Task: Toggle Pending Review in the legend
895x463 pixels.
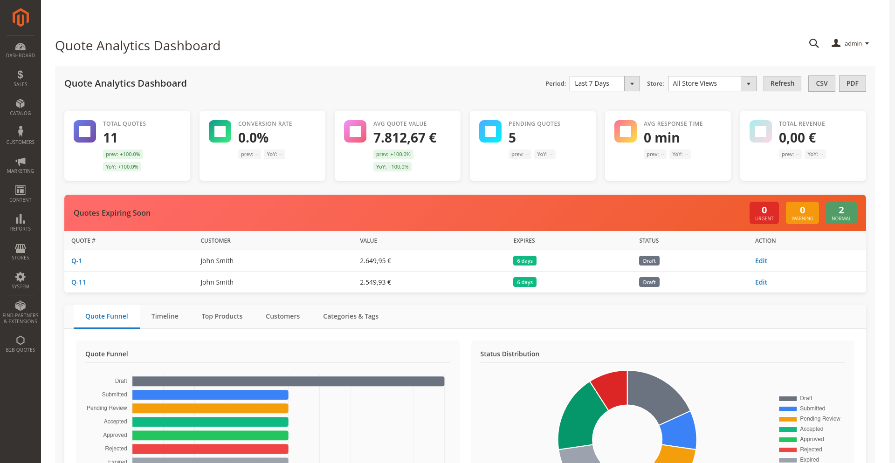Action: coord(809,419)
